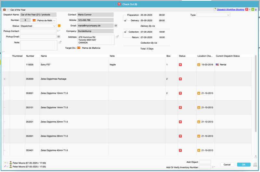
Task: Click the green check-in arrow icon at top right
Action: 253,9
